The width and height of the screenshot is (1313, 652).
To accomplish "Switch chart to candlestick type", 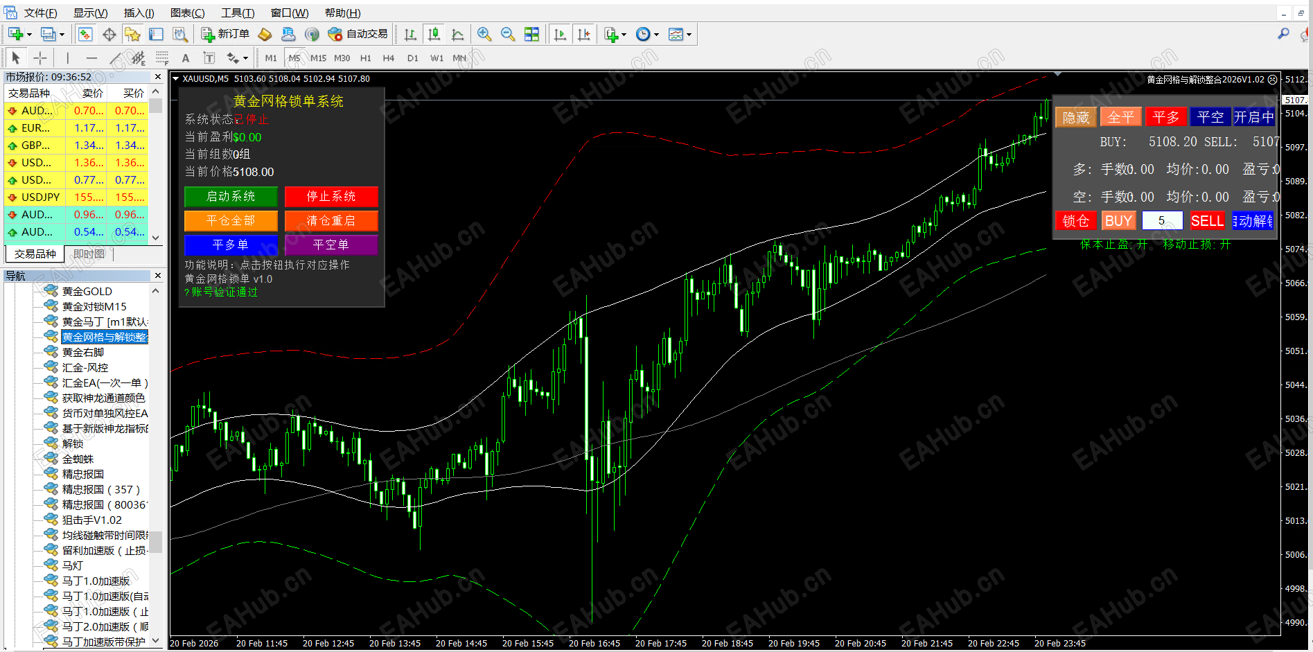I will click(x=434, y=34).
